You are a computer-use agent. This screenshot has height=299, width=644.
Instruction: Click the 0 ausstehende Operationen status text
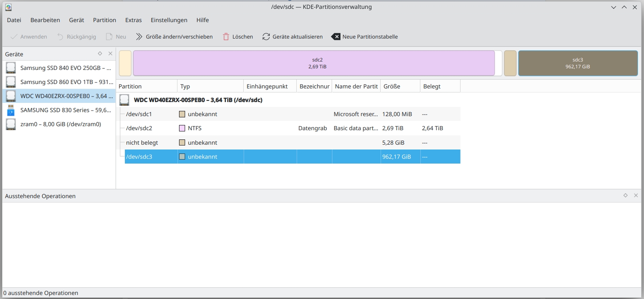click(x=41, y=293)
